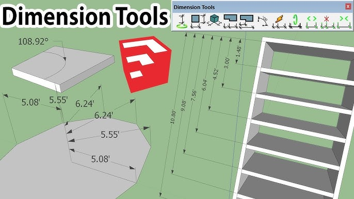Screen dimensions: 354x199
Task: Select the green looping arrow dimension tool
Action: coord(295,22)
